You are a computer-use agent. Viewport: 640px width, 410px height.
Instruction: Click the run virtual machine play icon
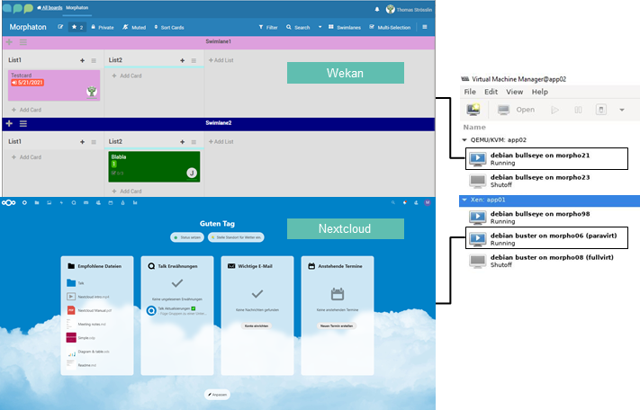(x=554, y=110)
